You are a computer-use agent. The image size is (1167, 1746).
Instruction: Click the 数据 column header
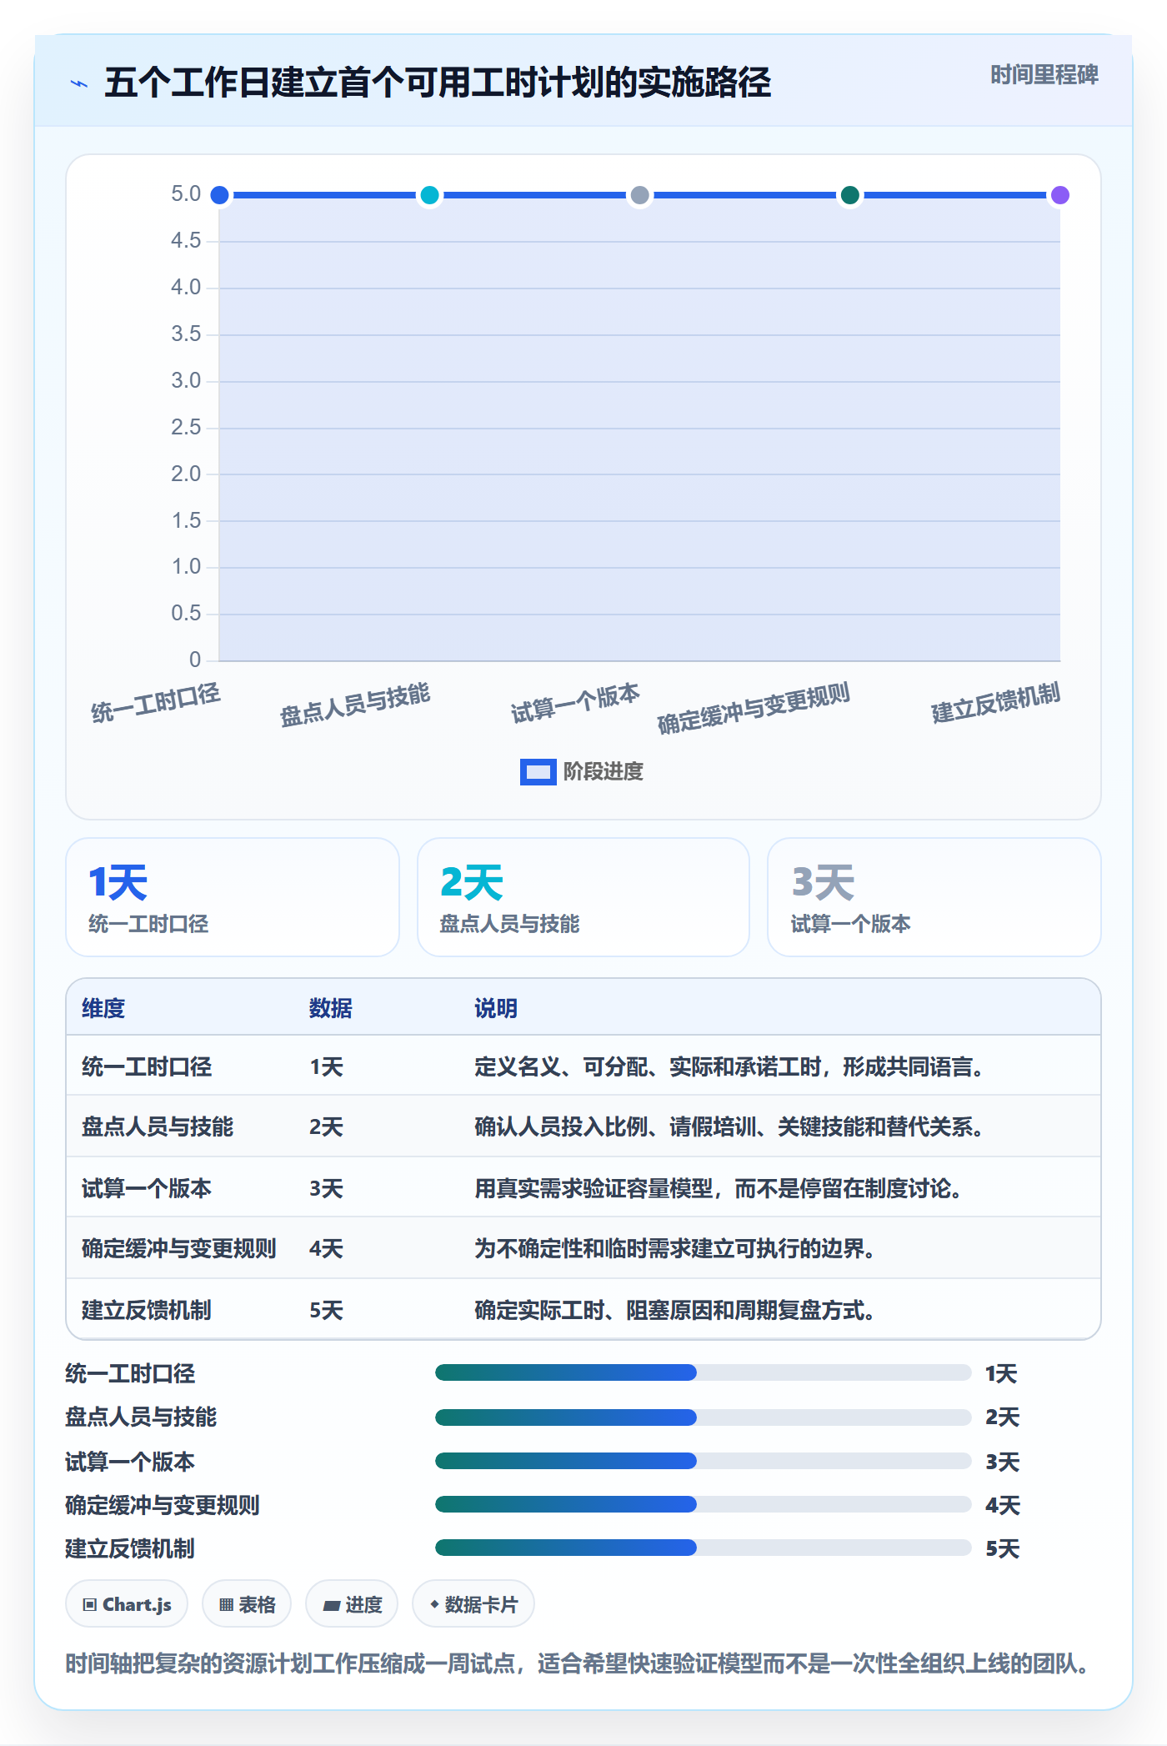point(331,1008)
